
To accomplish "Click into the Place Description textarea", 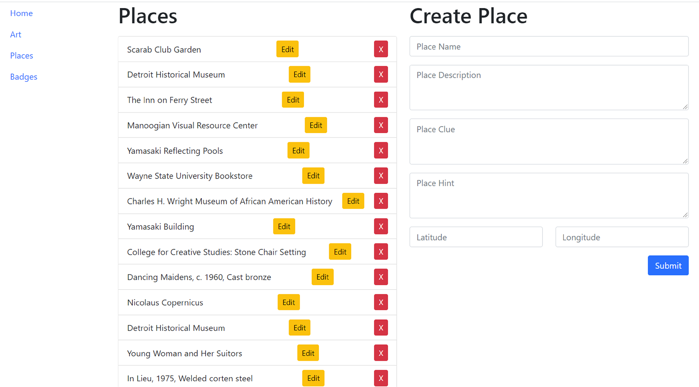I will click(x=549, y=88).
